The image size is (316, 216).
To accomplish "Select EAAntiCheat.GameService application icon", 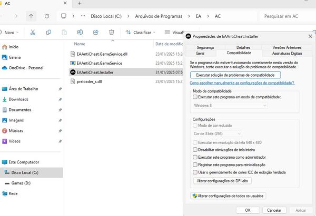I will [x=73, y=63].
